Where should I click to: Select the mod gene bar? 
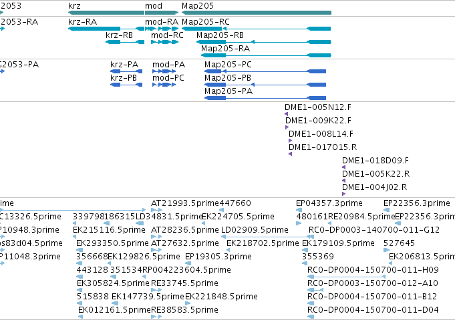point(162,13)
